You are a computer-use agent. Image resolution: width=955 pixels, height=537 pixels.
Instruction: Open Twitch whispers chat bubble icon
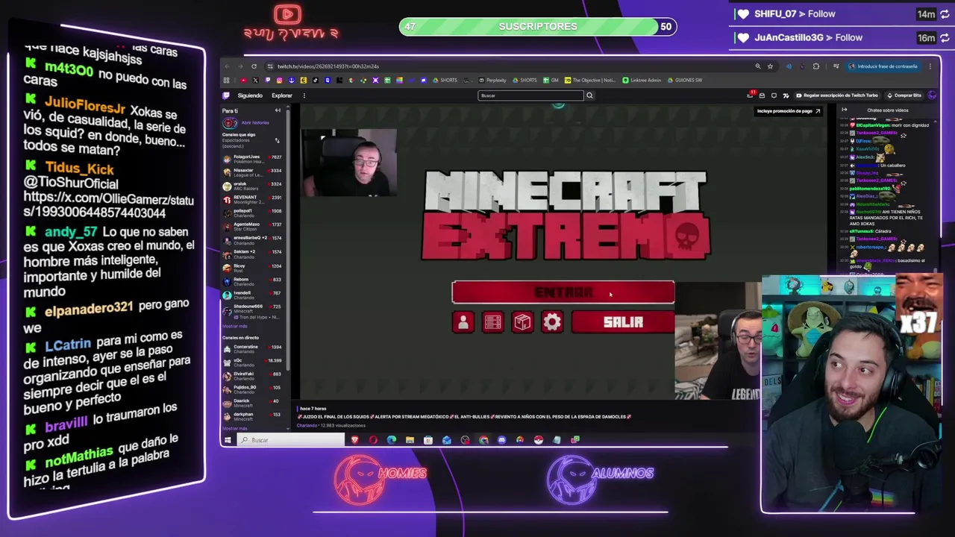[x=774, y=95]
